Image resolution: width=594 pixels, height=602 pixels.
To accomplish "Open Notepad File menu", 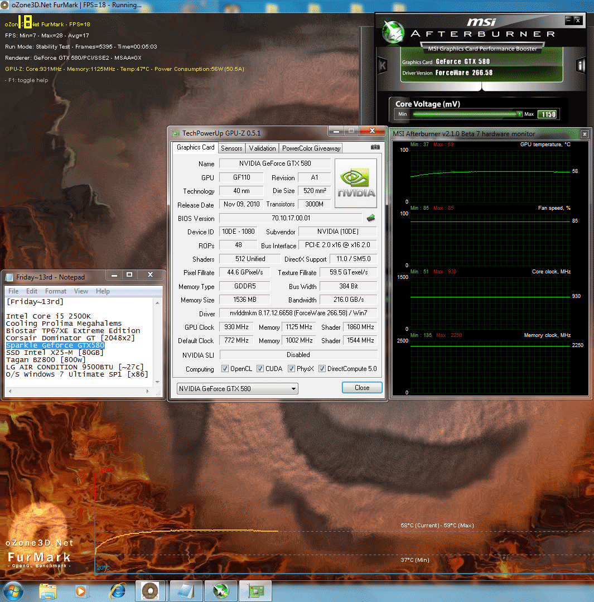I will point(13,291).
